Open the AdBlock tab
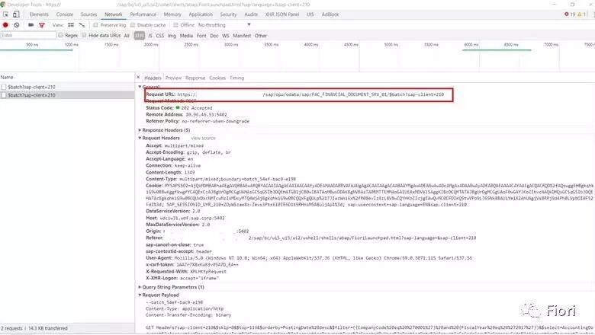The width and height of the screenshot is (595, 335). point(330,14)
